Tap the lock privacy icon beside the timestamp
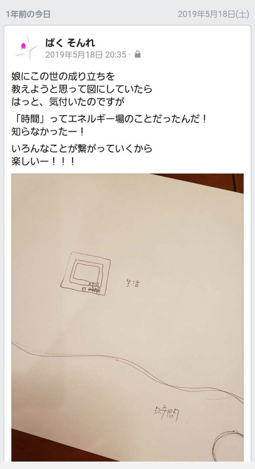Screen dimensions: 255x469 tap(138, 55)
